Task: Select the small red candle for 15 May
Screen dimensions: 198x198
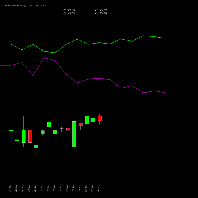Action: (68, 129)
